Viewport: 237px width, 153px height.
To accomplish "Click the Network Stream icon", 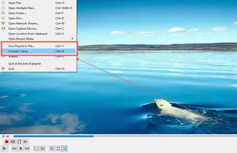I will [3, 23].
